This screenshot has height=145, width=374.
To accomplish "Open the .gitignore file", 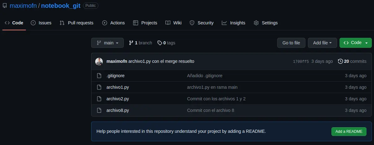I will point(116,76).
